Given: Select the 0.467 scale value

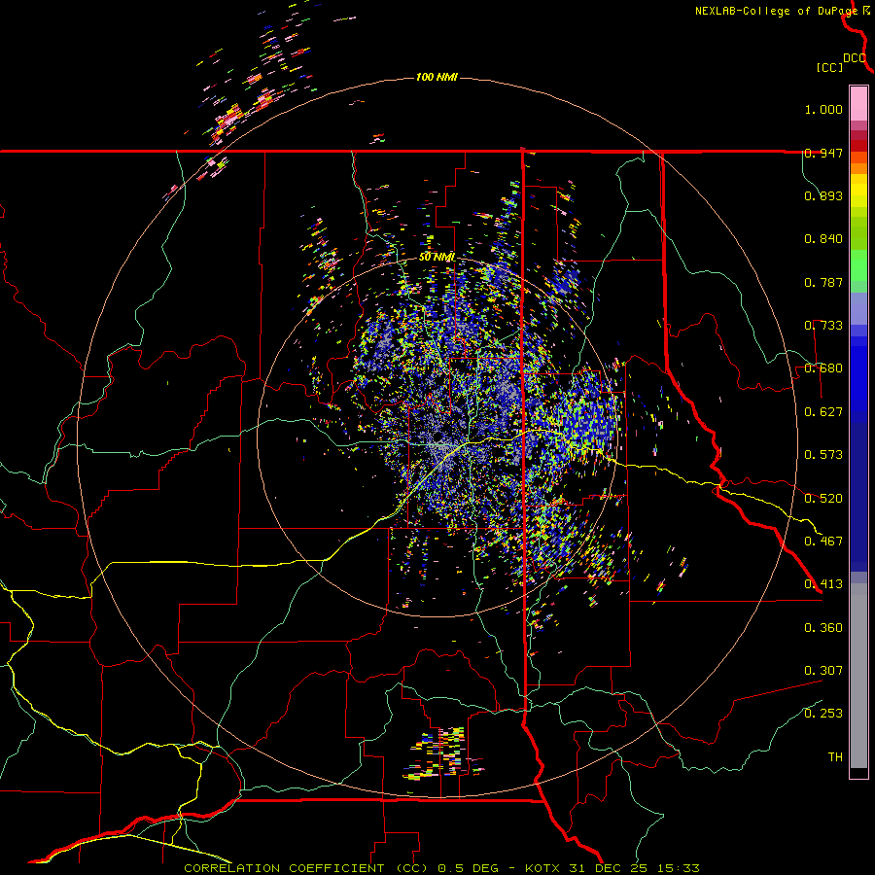Looking at the screenshot, I should point(823,542).
